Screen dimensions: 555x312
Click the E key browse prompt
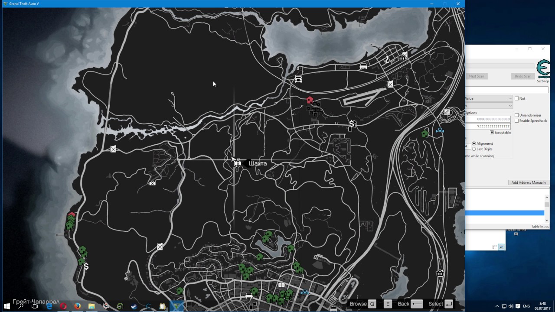[x=388, y=304]
